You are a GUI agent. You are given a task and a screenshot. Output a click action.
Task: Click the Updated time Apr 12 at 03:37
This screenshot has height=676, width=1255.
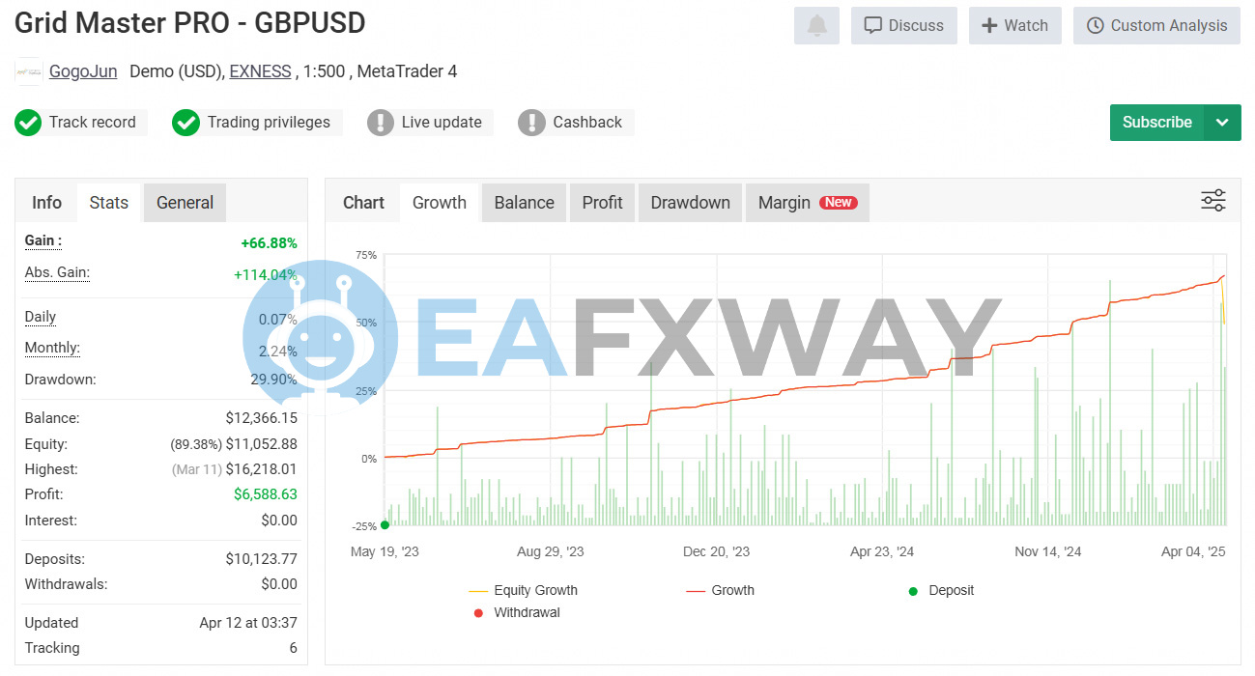point(248,623)
